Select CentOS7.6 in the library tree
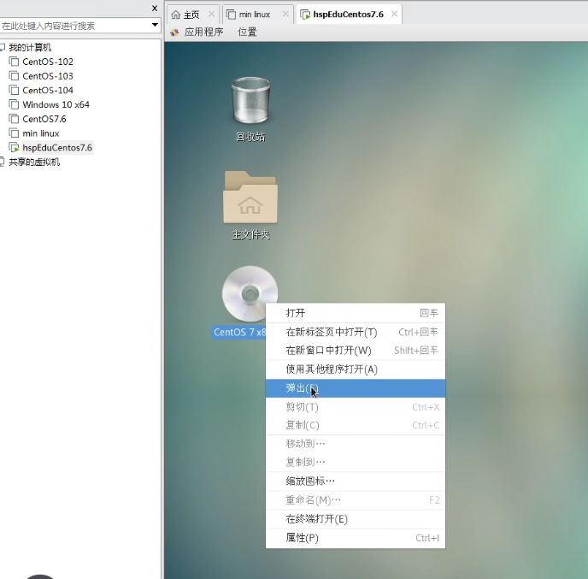Screen dimensions: 588x579 [x=44, y=119]
